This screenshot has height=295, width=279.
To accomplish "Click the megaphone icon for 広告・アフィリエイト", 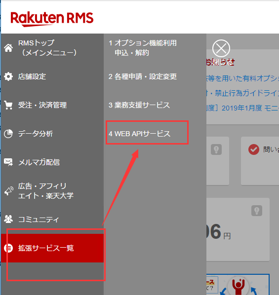I will pos(8,191).
